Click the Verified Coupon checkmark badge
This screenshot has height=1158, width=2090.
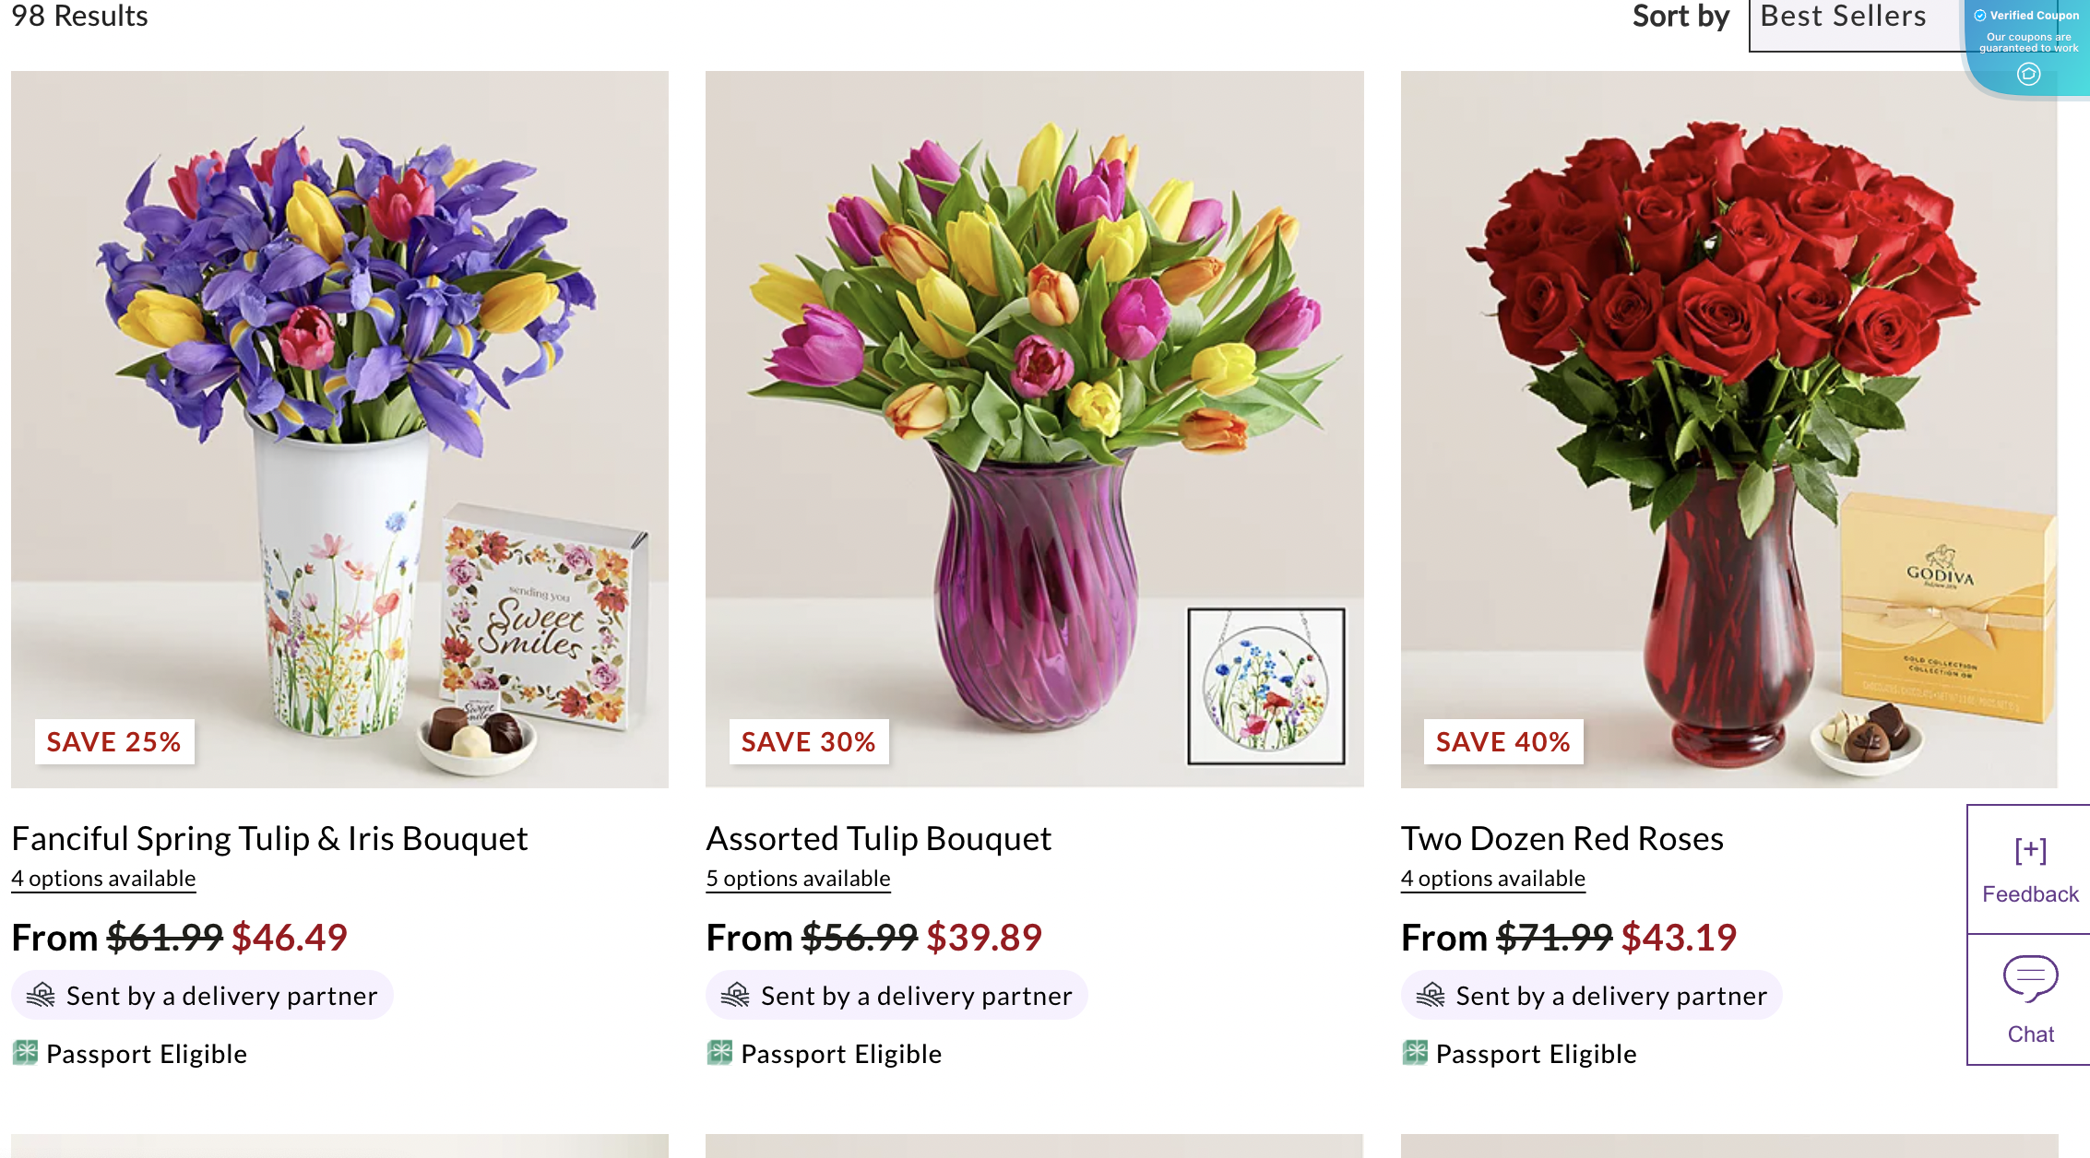(x=1981, y=15)
